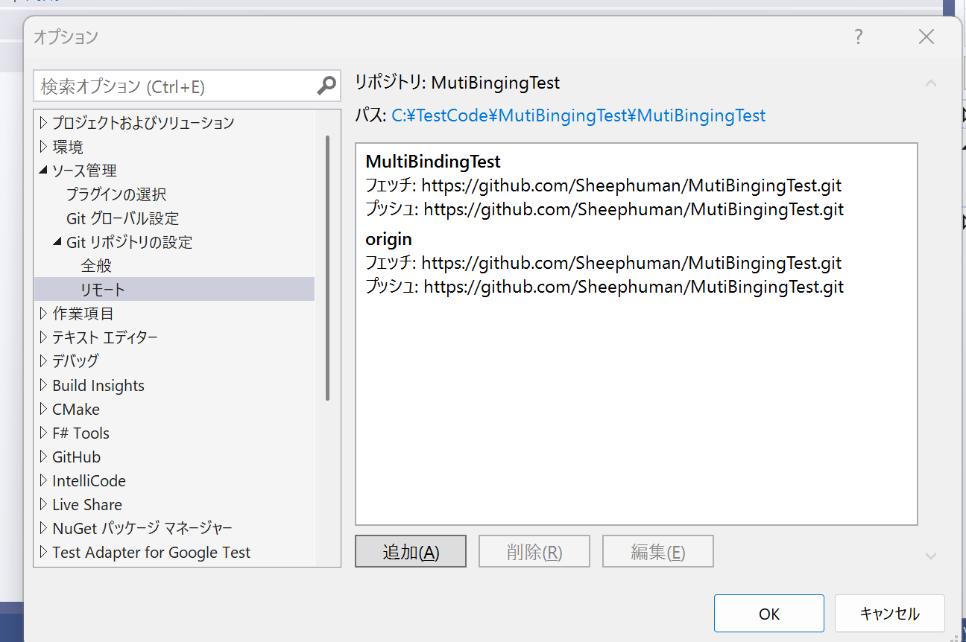Expand the CMake tree node
Image resolution: width=966 pixels, height=642 pixels.
pyautogui.click(x=44, y=409)
